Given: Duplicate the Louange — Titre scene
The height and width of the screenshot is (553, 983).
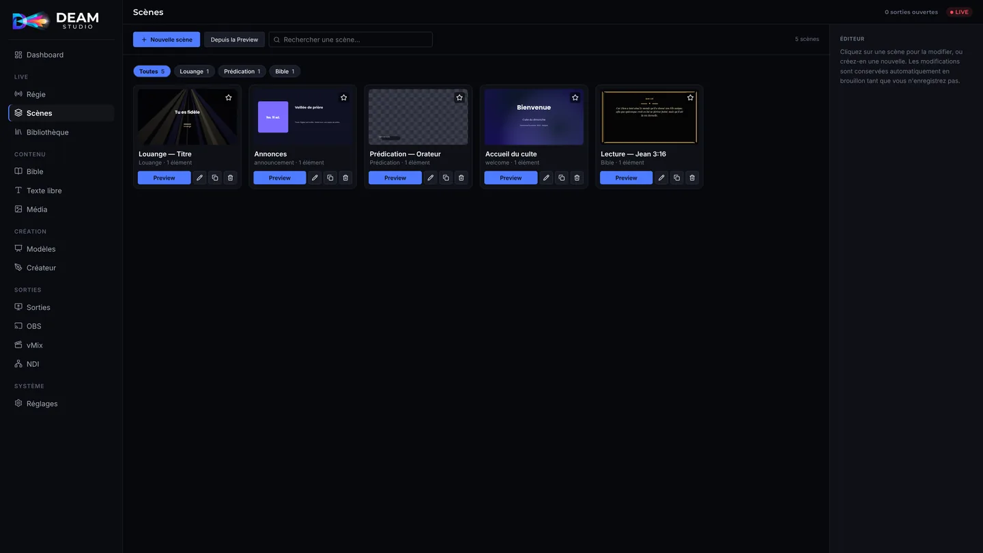Looking at the screenshot, I should [x=215, y=178].
